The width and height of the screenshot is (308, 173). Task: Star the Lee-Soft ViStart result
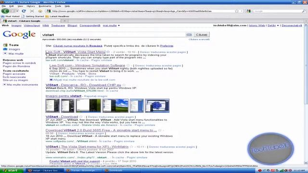[108, 52]
